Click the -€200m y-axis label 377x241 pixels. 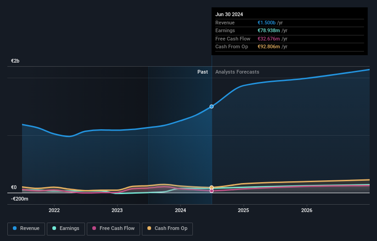[x=19, y=199]
